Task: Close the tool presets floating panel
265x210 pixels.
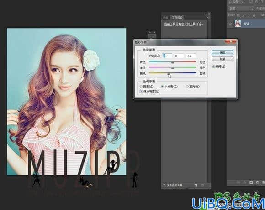Action: (209, 14)
